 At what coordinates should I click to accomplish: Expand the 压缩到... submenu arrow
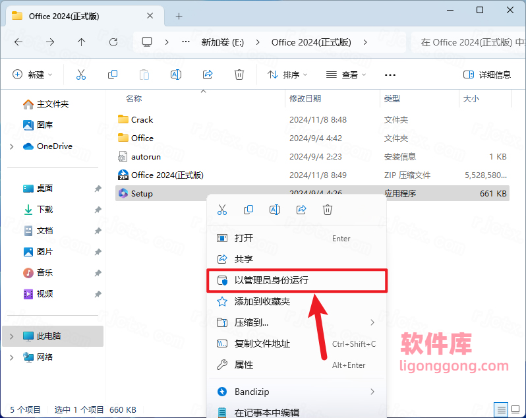[x=372, y=322]
